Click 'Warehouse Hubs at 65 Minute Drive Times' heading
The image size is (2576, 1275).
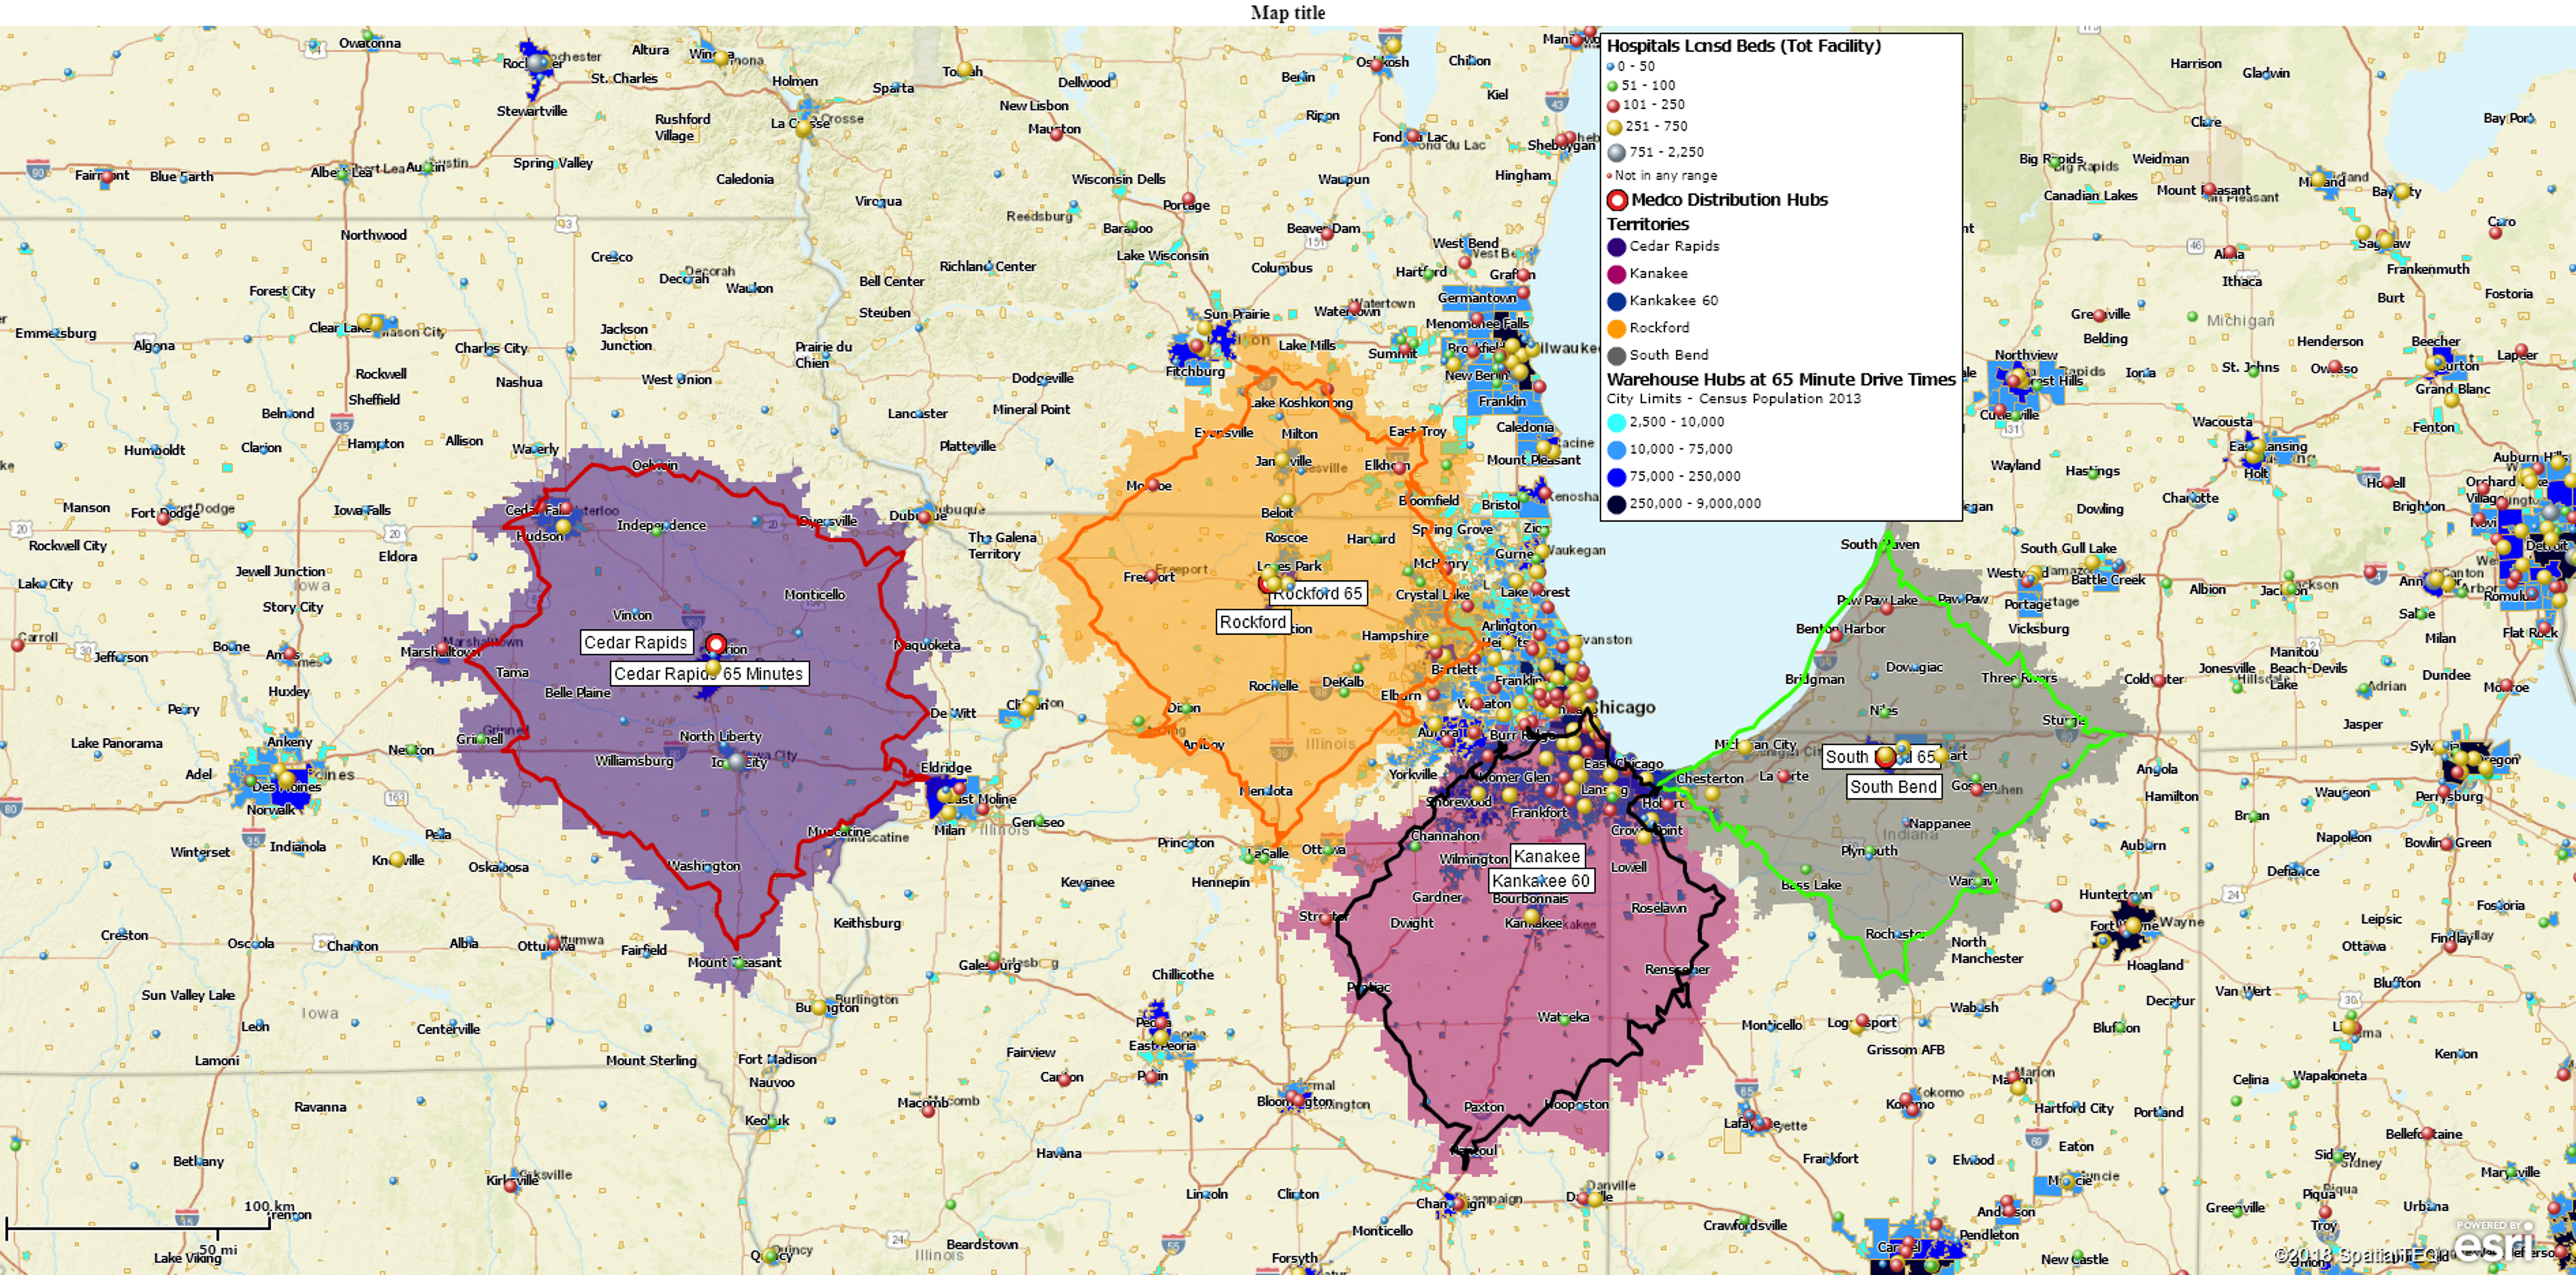(x=1781, y=379)
